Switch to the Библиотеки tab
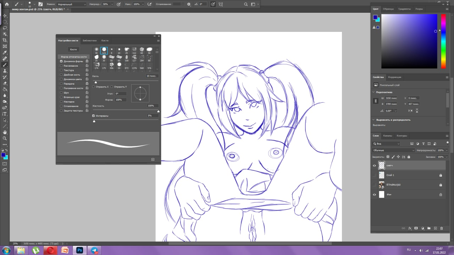Viewport: 454px width, 255px height. click(89, 40)
